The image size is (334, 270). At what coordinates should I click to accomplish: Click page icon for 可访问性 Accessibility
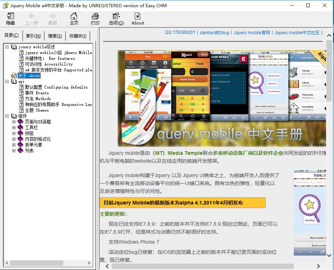(x=21, y=64)
